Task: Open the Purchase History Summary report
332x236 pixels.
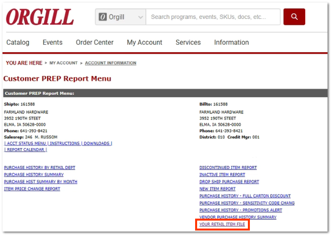Action: pyautogui.click(x=34, y=175)
